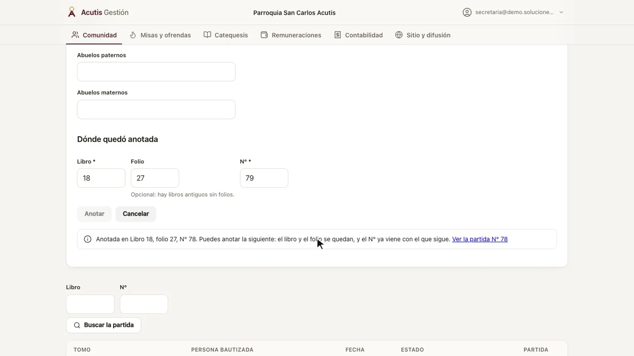Switch to Sitio y difusión tab
The height and width of the screenshot is (356, 634).
pos(423,35)
